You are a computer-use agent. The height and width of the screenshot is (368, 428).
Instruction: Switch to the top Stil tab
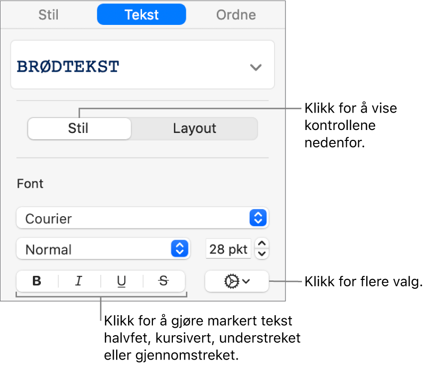[48, 15]
